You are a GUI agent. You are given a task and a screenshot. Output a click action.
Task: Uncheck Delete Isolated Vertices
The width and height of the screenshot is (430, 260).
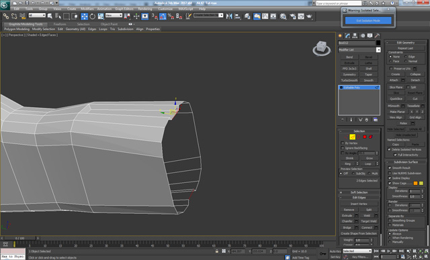click(389, 149)
